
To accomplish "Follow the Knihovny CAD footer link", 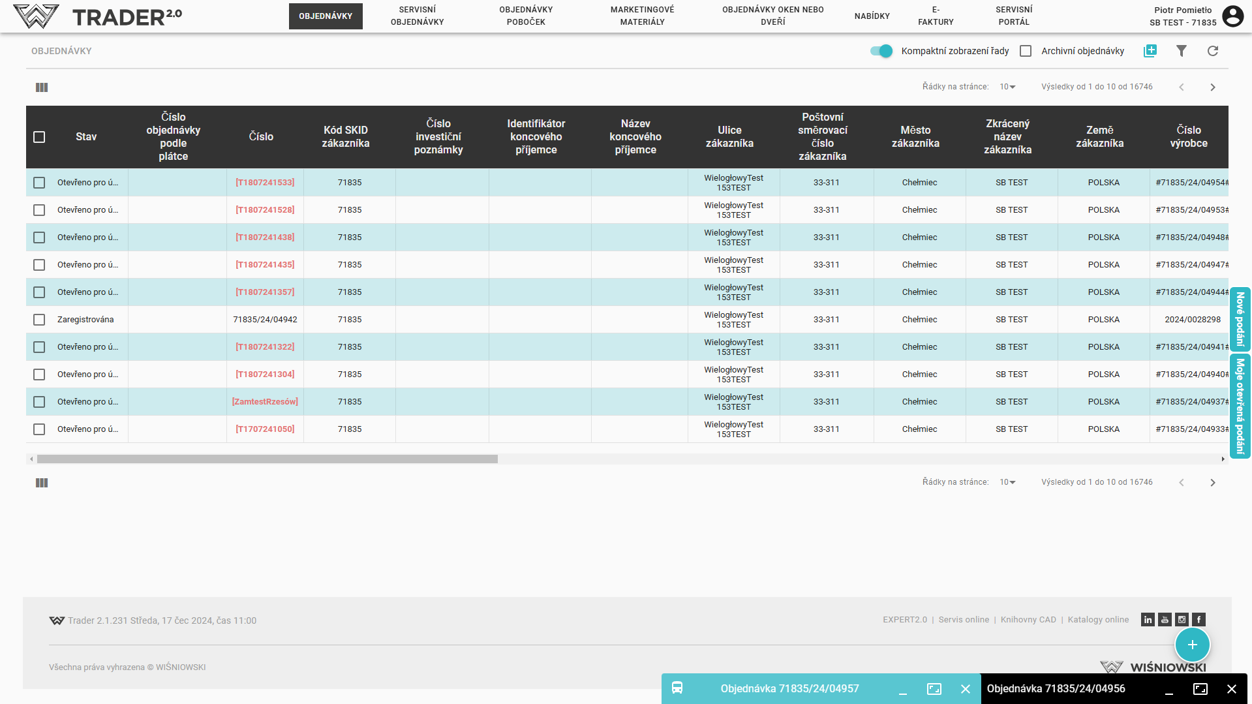I will [1028, 620].
